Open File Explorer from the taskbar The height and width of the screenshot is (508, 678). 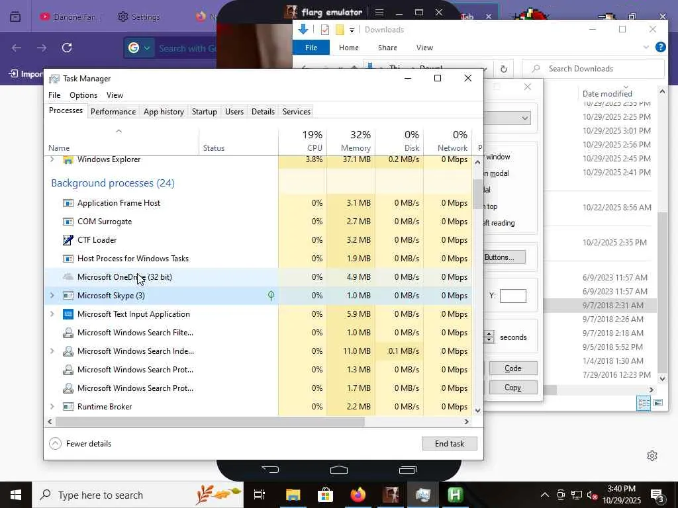point(293,495)
